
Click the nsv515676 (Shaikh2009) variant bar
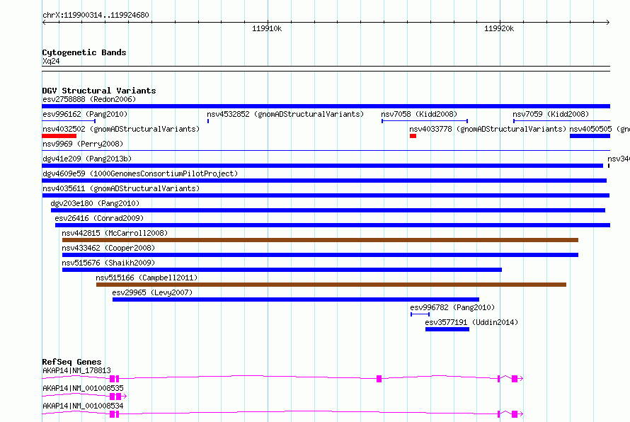click(x=282, y=270)
